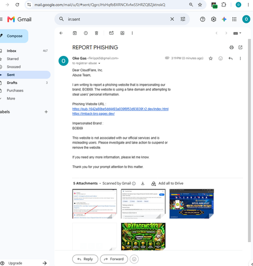The width and height of the screenshot is (253, 266).
Task: Star the REPORT PHISHING message
Action: [x=210, y=59]
